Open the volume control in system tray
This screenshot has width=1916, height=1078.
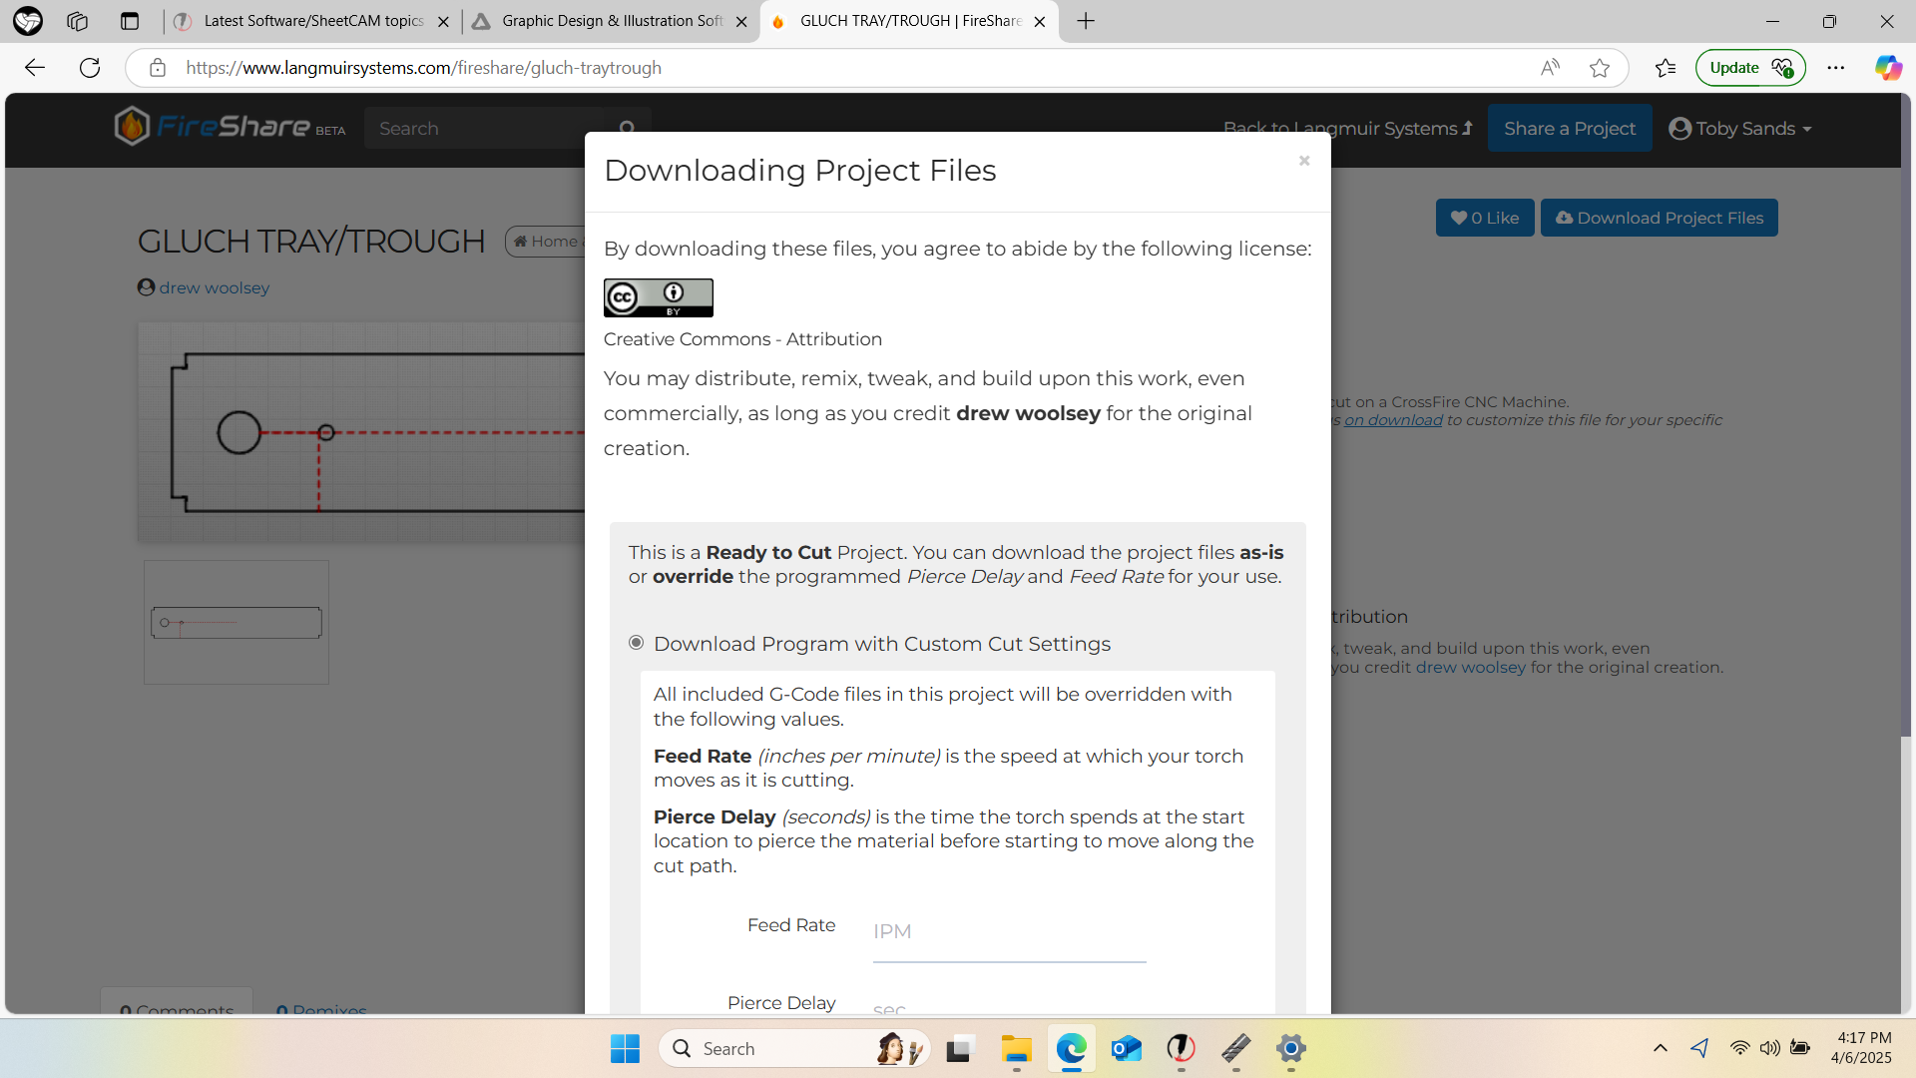tap(1769, 1048)
